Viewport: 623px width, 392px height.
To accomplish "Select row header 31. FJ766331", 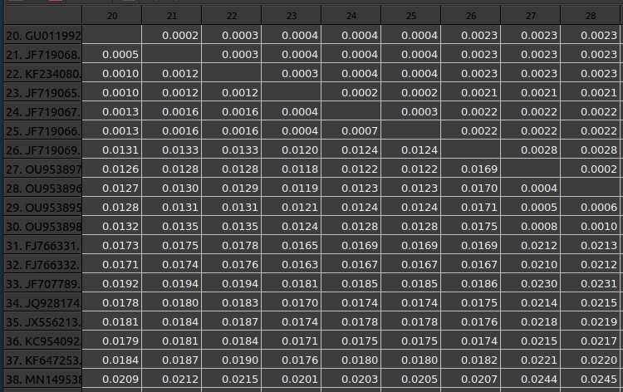I will point(43,246).
